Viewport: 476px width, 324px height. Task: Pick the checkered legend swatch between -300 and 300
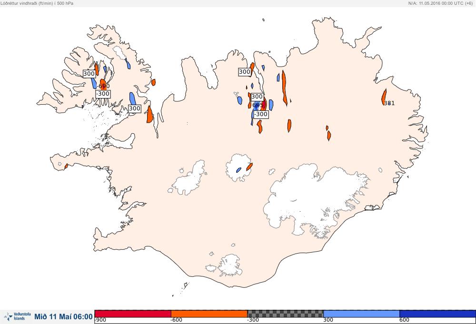[285, 314]
